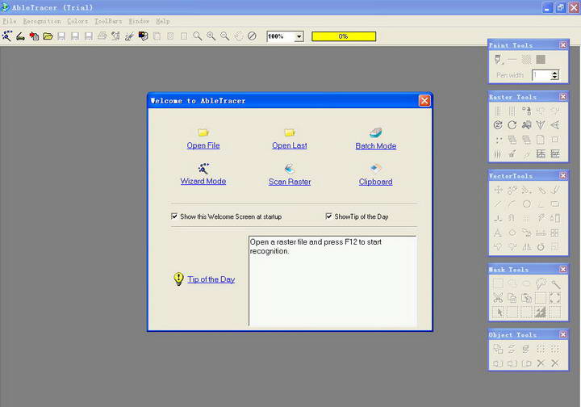Close the Mask Tools panel
The image size is (581, 407).
[563, 269]
